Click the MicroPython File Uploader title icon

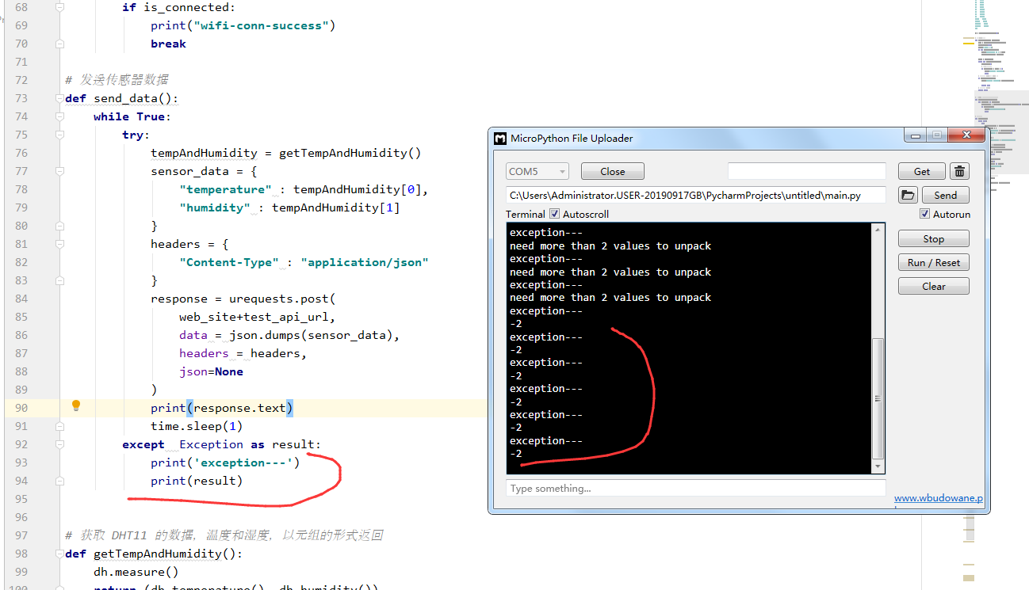pos(499,138)
